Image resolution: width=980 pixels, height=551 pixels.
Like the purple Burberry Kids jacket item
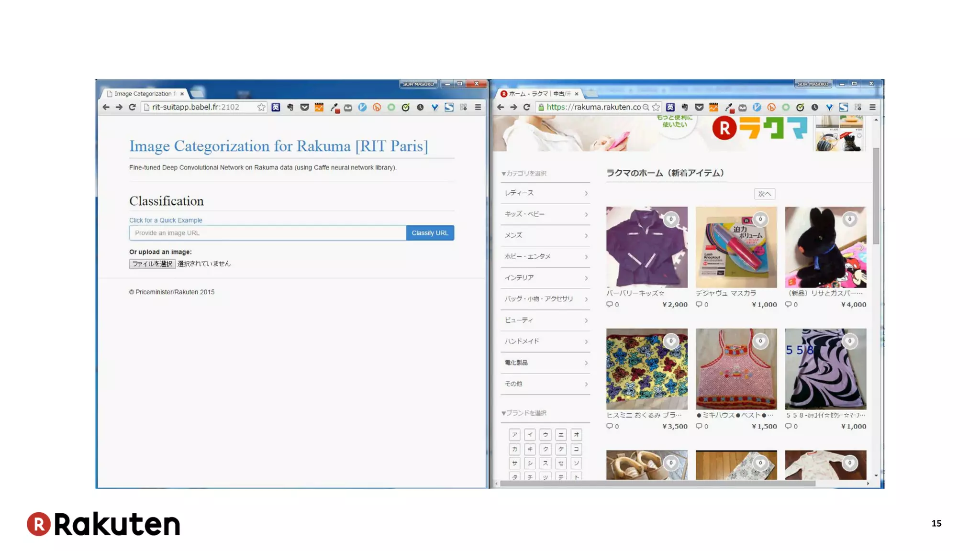click(671, 220)
